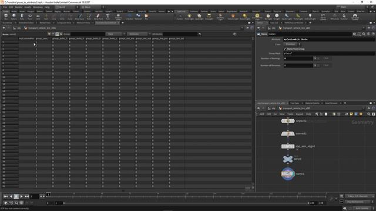Click network editor find magnifier icon
The height and width of the screenshot is (211, 376).
[x=369, y=114]
